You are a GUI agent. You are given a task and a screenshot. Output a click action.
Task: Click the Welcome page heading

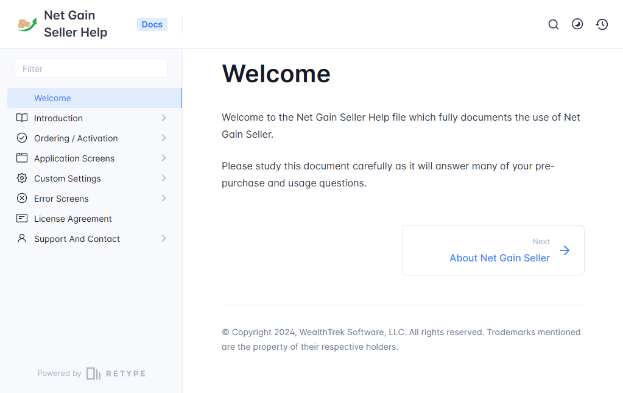276,74
